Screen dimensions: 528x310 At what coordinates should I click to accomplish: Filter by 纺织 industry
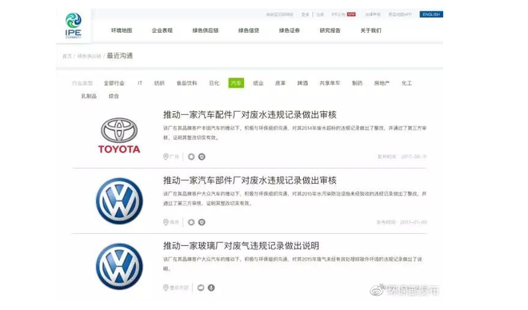point(159,83)
